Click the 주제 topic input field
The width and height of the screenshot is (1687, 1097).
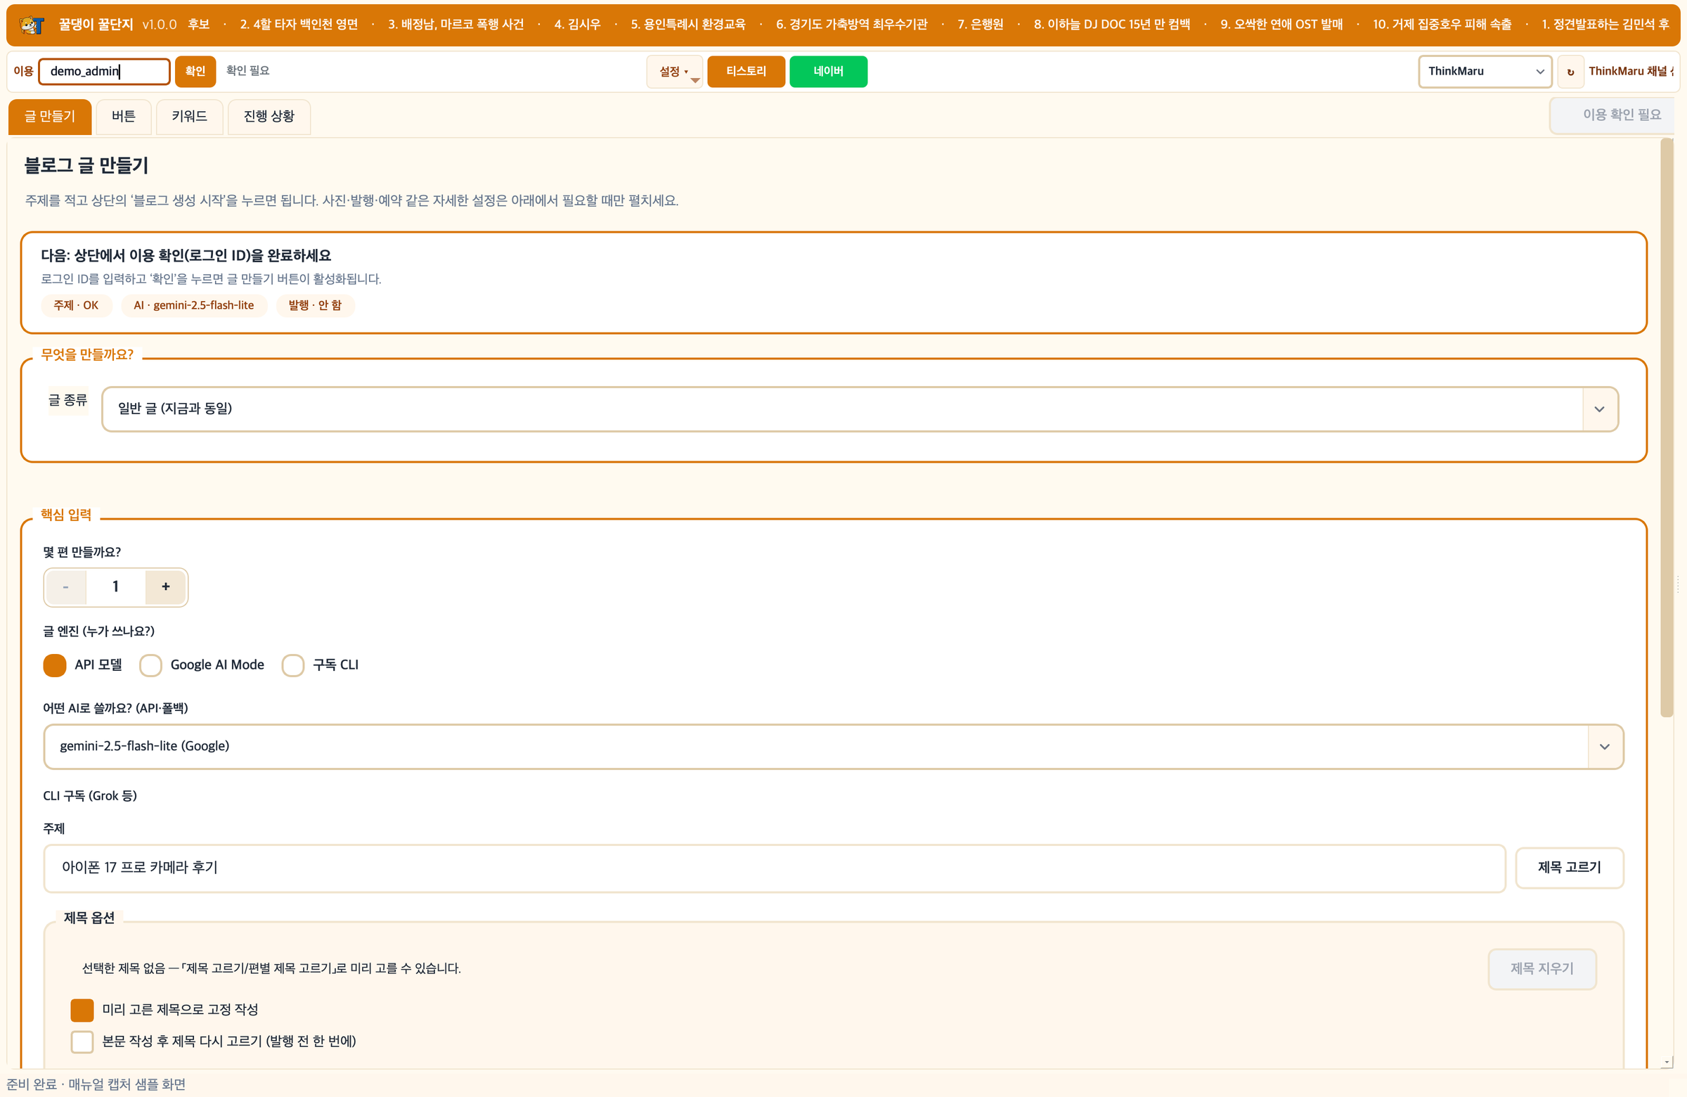(x=774, y=868)
